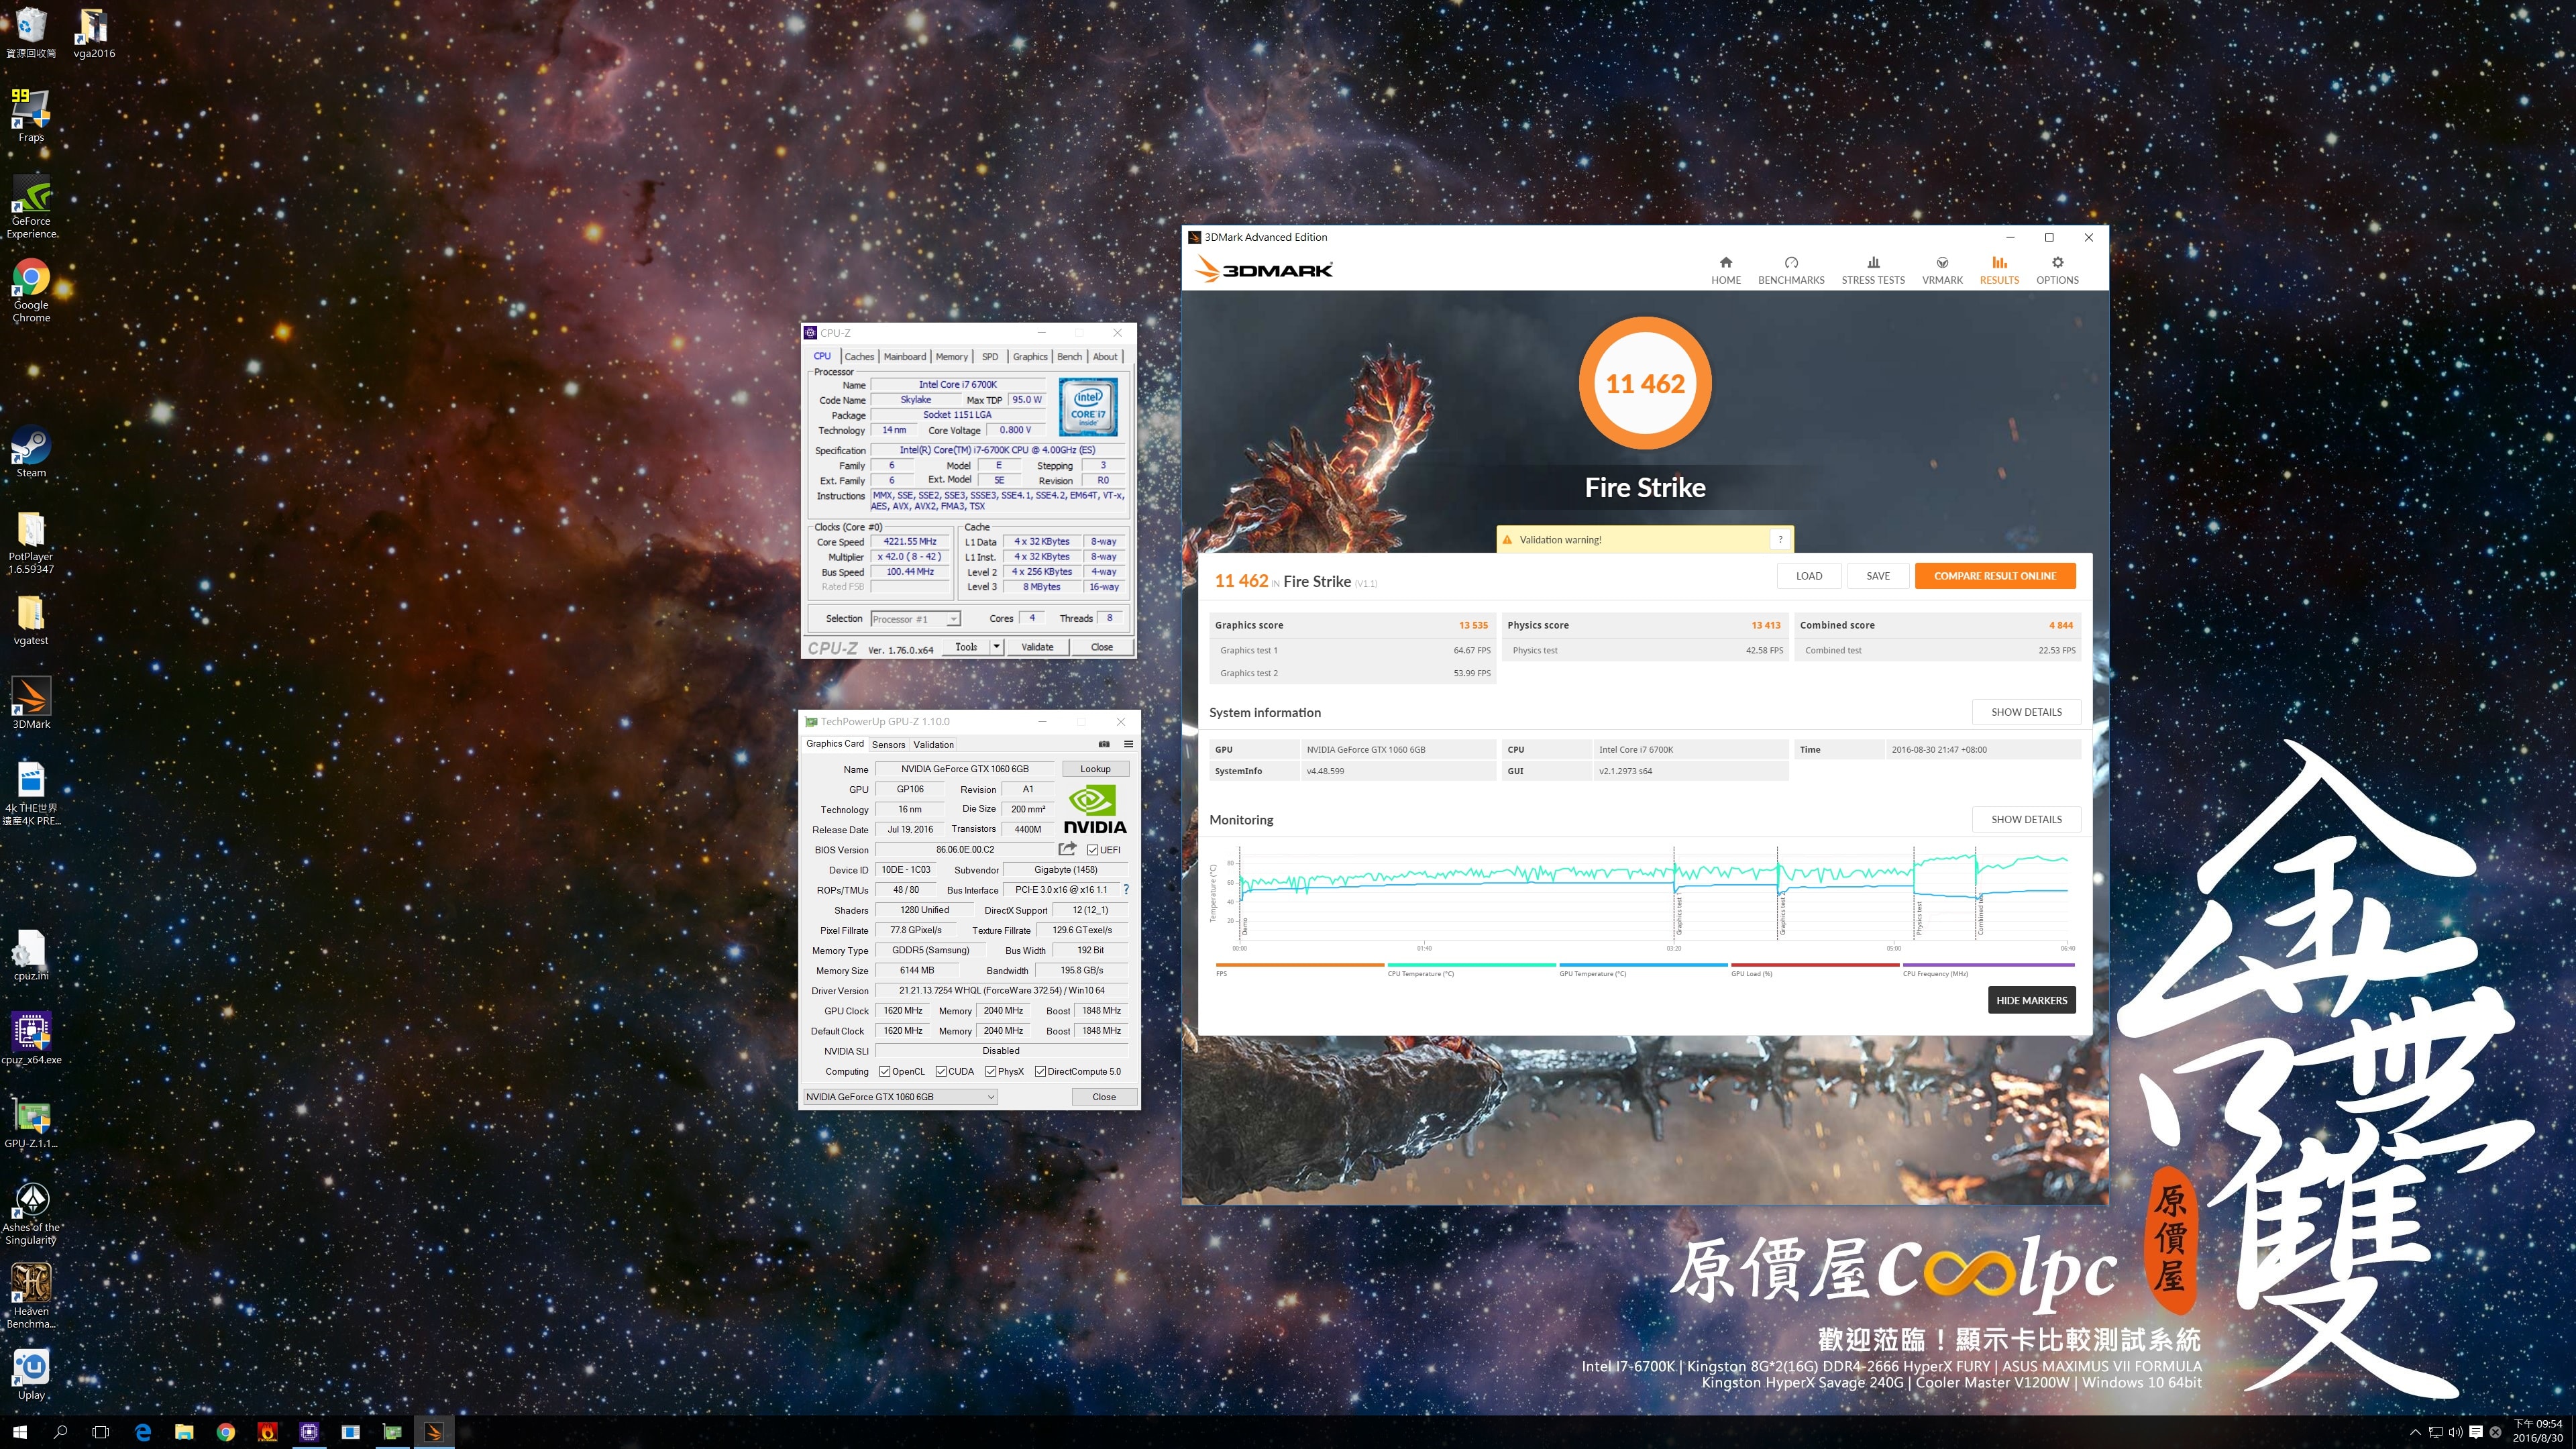Show hidden system tray icons
The width and height of the screenshot is (2576, 1449).
2415,1432
